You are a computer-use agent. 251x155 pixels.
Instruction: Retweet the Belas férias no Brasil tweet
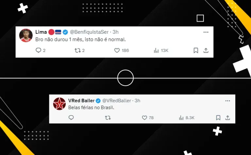click(x=108, y=118)
